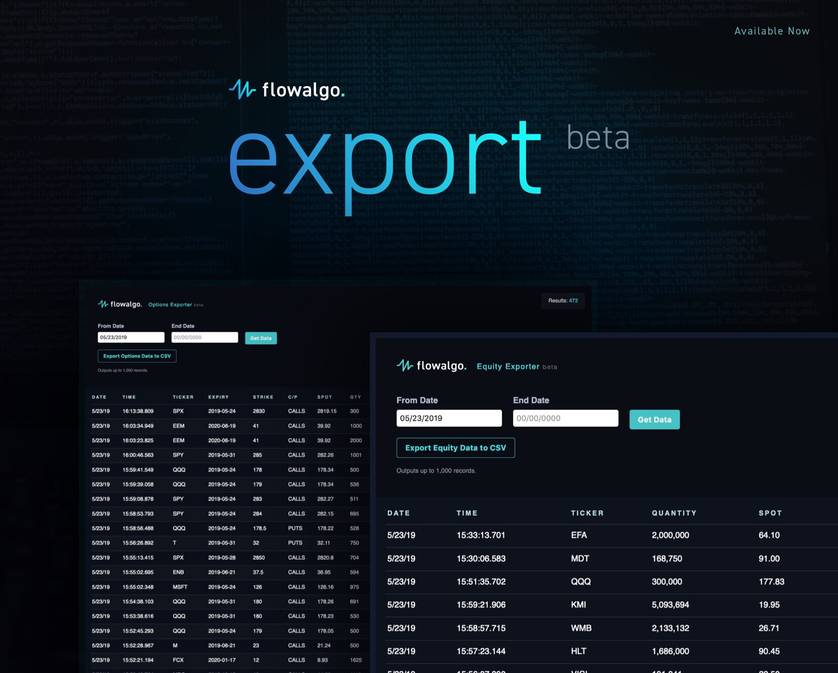The width and height of the screenshot is (838, 673).
Task: Click the Results: 472 counter
Action: [x=563, y=301]
